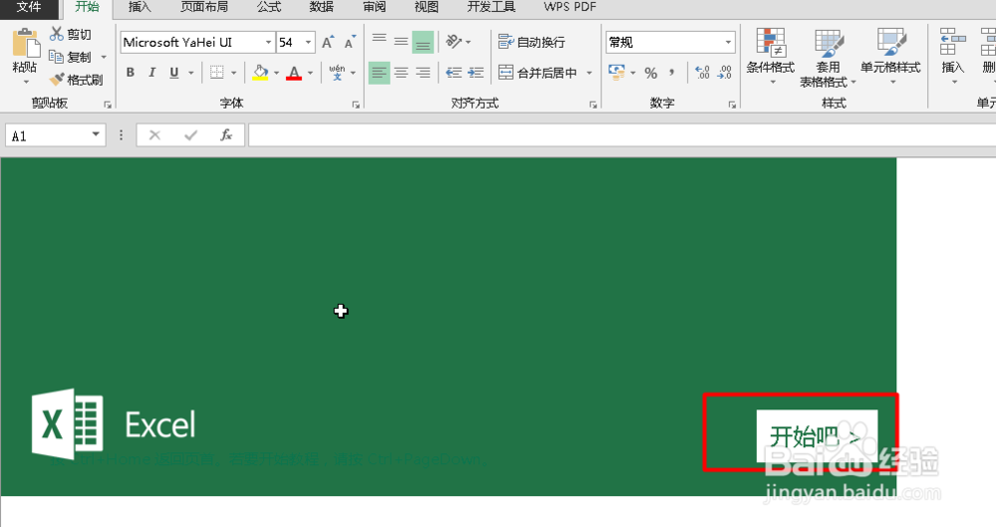Expand the Name Box dropdown arrow
Screen dimensions: 996x527
click(x=96, y=134)
